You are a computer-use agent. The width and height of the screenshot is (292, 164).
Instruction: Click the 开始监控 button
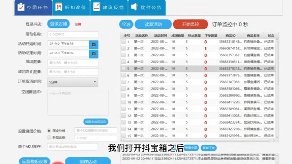click(190, 24)
